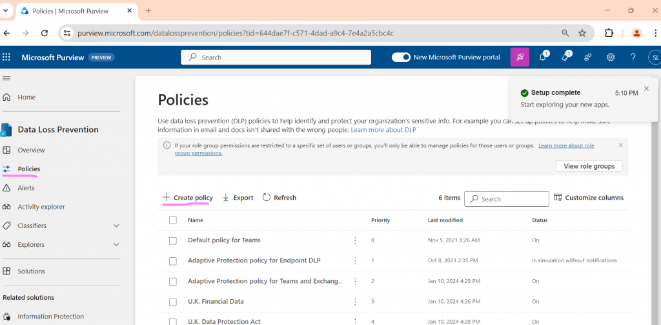Click the Export policies icon
The width and height of the screenshot is (661, 325).
[x=226, y=198]
